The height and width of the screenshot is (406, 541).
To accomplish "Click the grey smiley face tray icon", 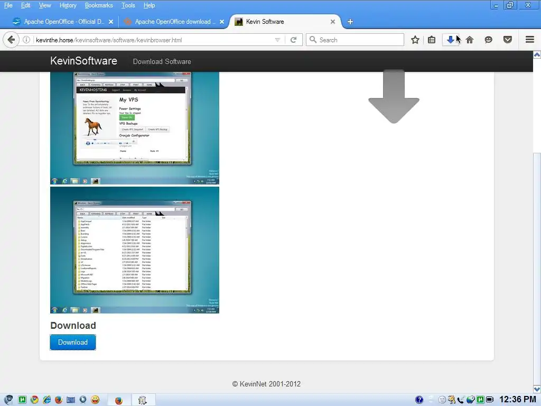I will pos(442,400).
